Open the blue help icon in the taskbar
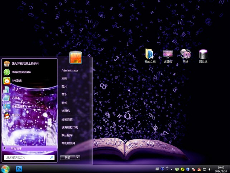This screenshot has height=173, width=230. (x=162, y=169)
